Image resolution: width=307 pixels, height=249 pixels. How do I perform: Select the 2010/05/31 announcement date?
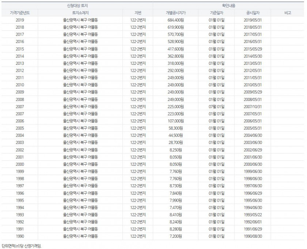click(253, 85)
